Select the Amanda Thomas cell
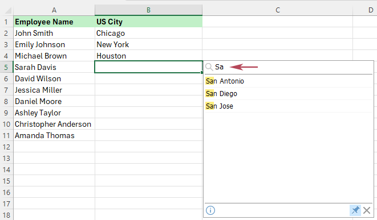The width and height of the screenshot is (377, 220). (x=54, y=135)
